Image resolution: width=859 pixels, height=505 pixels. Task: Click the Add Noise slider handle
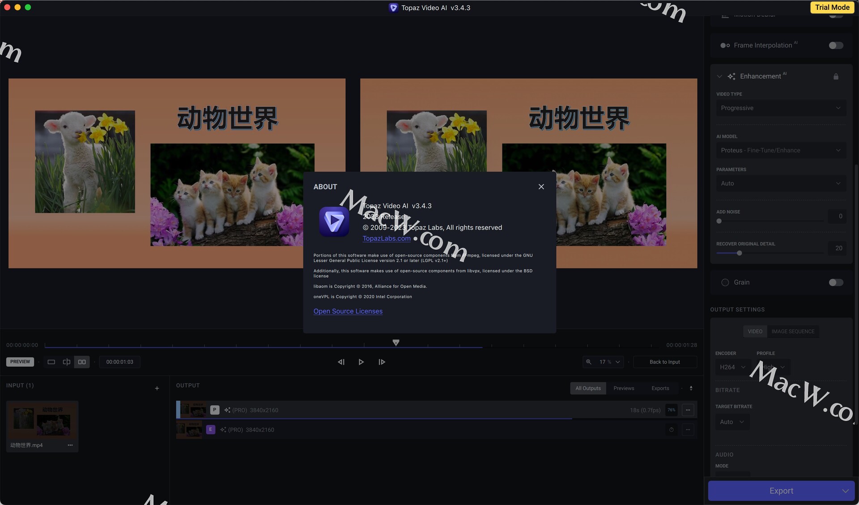tap(719, 221)
